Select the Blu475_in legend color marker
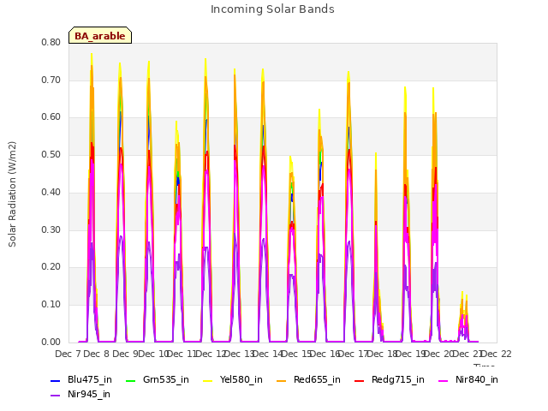The image size is (548, 411). click(x=55, y=380)
